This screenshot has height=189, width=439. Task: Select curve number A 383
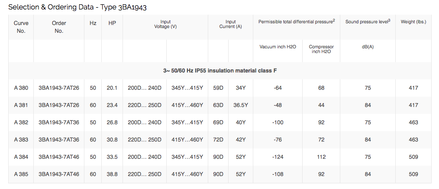21,139
